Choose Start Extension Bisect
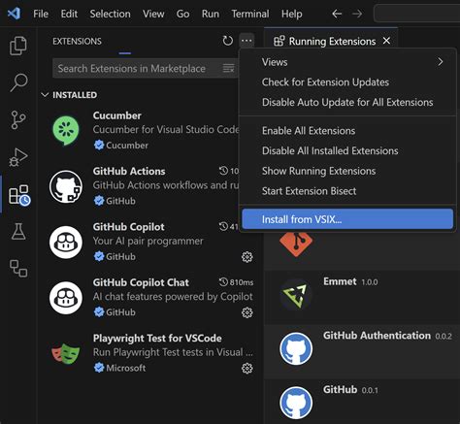460x424 pixels. coord(347,191)
